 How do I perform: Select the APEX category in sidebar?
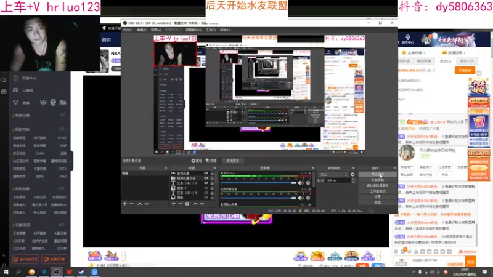click(63, 177)
